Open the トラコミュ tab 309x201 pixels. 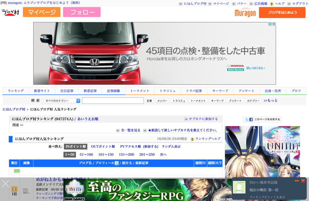167,91
